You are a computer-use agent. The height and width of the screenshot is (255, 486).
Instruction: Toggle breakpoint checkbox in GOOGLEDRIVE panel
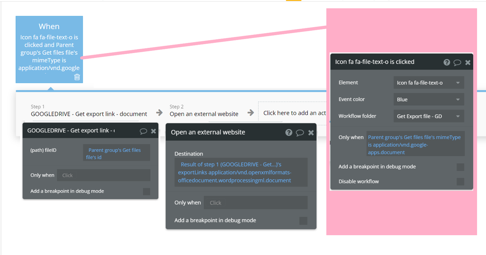pos(147,191)
